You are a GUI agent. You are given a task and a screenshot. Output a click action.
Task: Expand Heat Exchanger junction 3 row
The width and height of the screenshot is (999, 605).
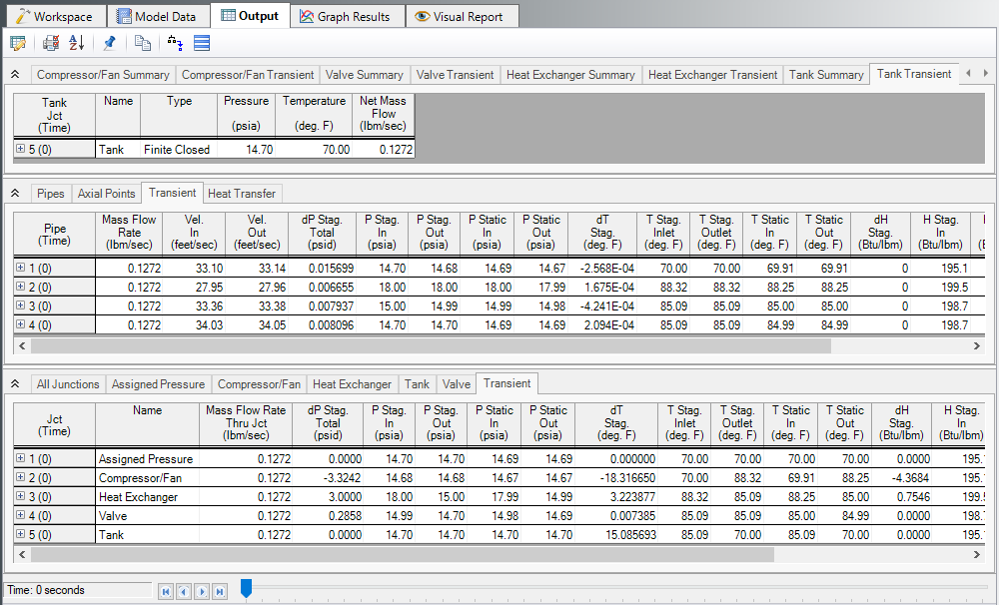coord(20,497)
